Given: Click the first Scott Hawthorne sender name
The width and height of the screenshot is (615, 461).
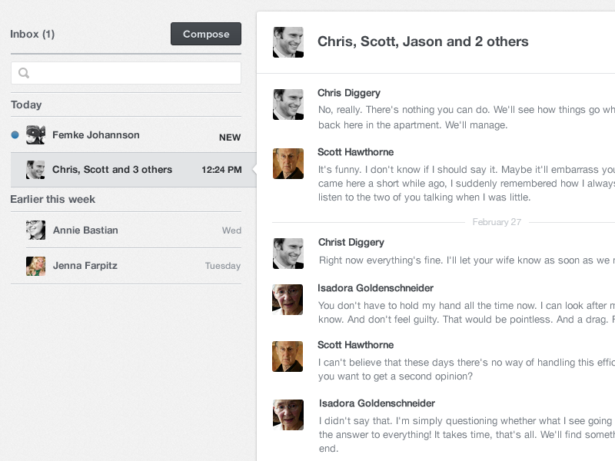Looking at the screenshot, I should click(x=355, y=152).
